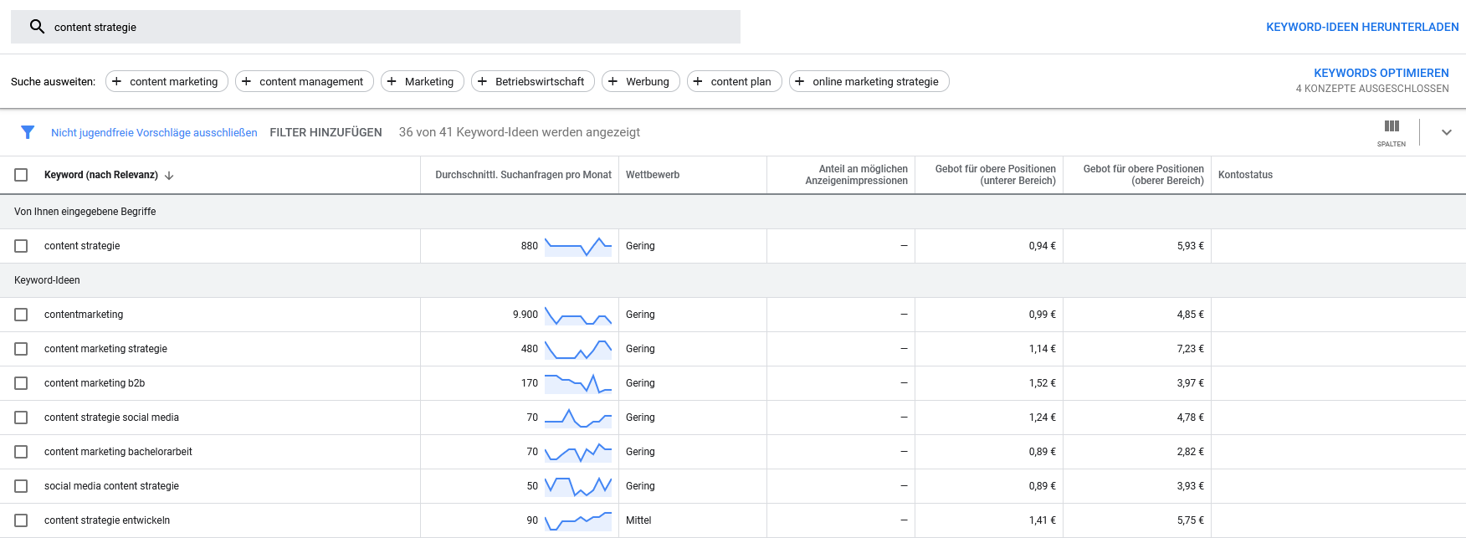Click the 1,52 € bid value

[x=1042, y=383]
